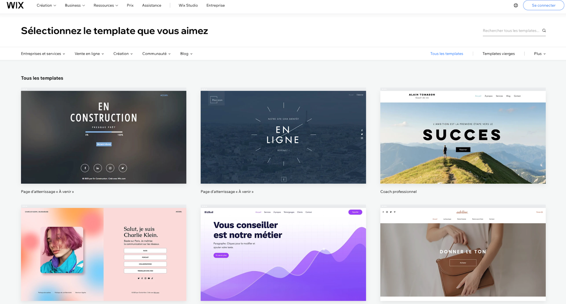
Task: Click the Se connecter button
Action: tap(543, 5)
